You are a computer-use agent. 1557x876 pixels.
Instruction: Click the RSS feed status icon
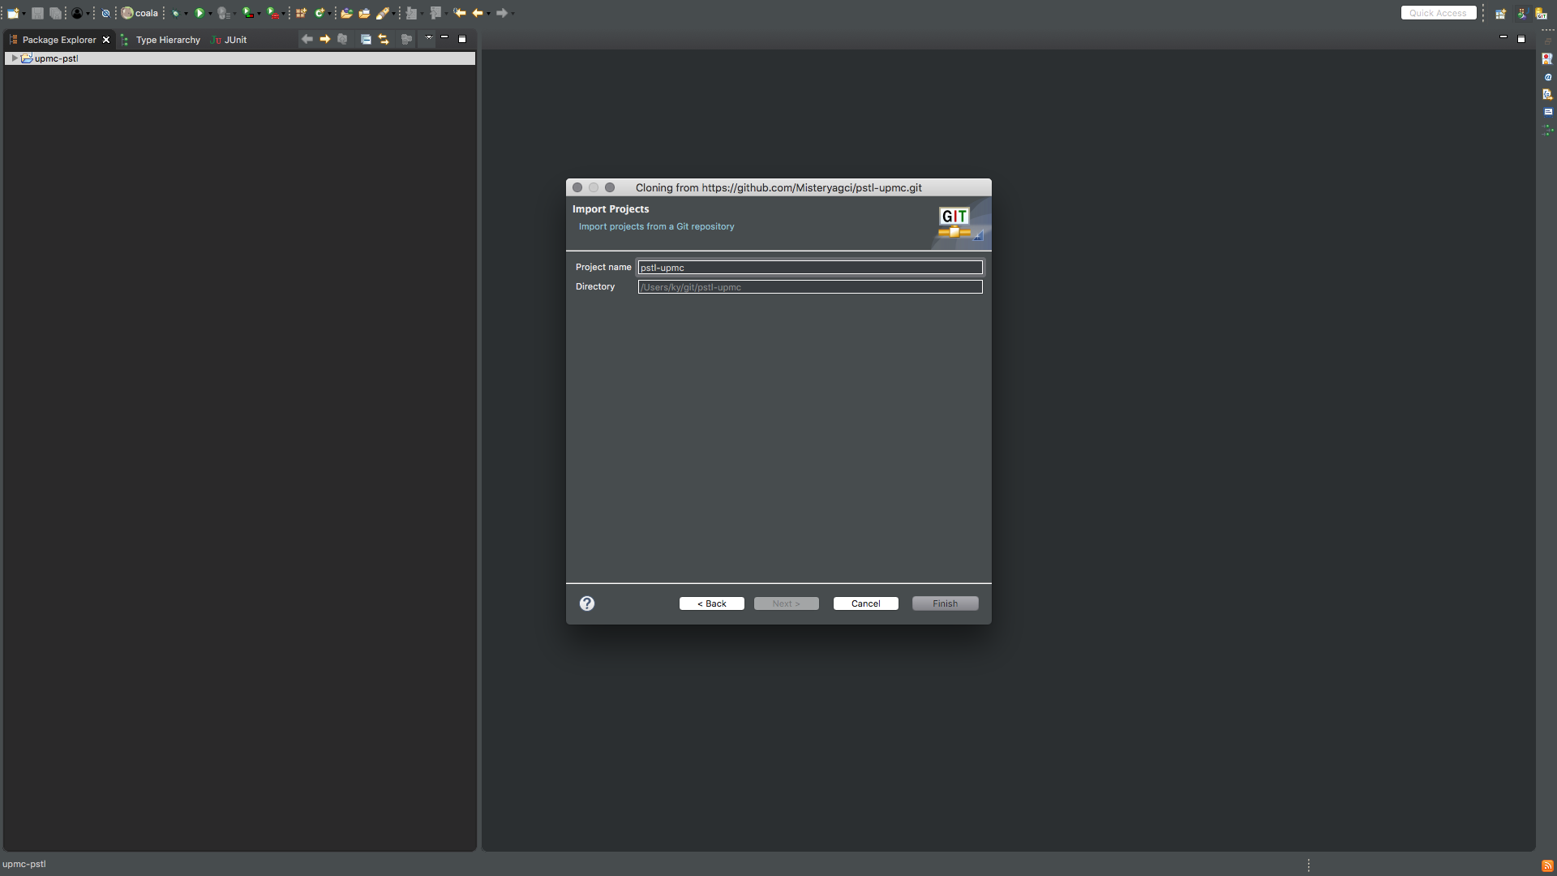coord(1546,865)
